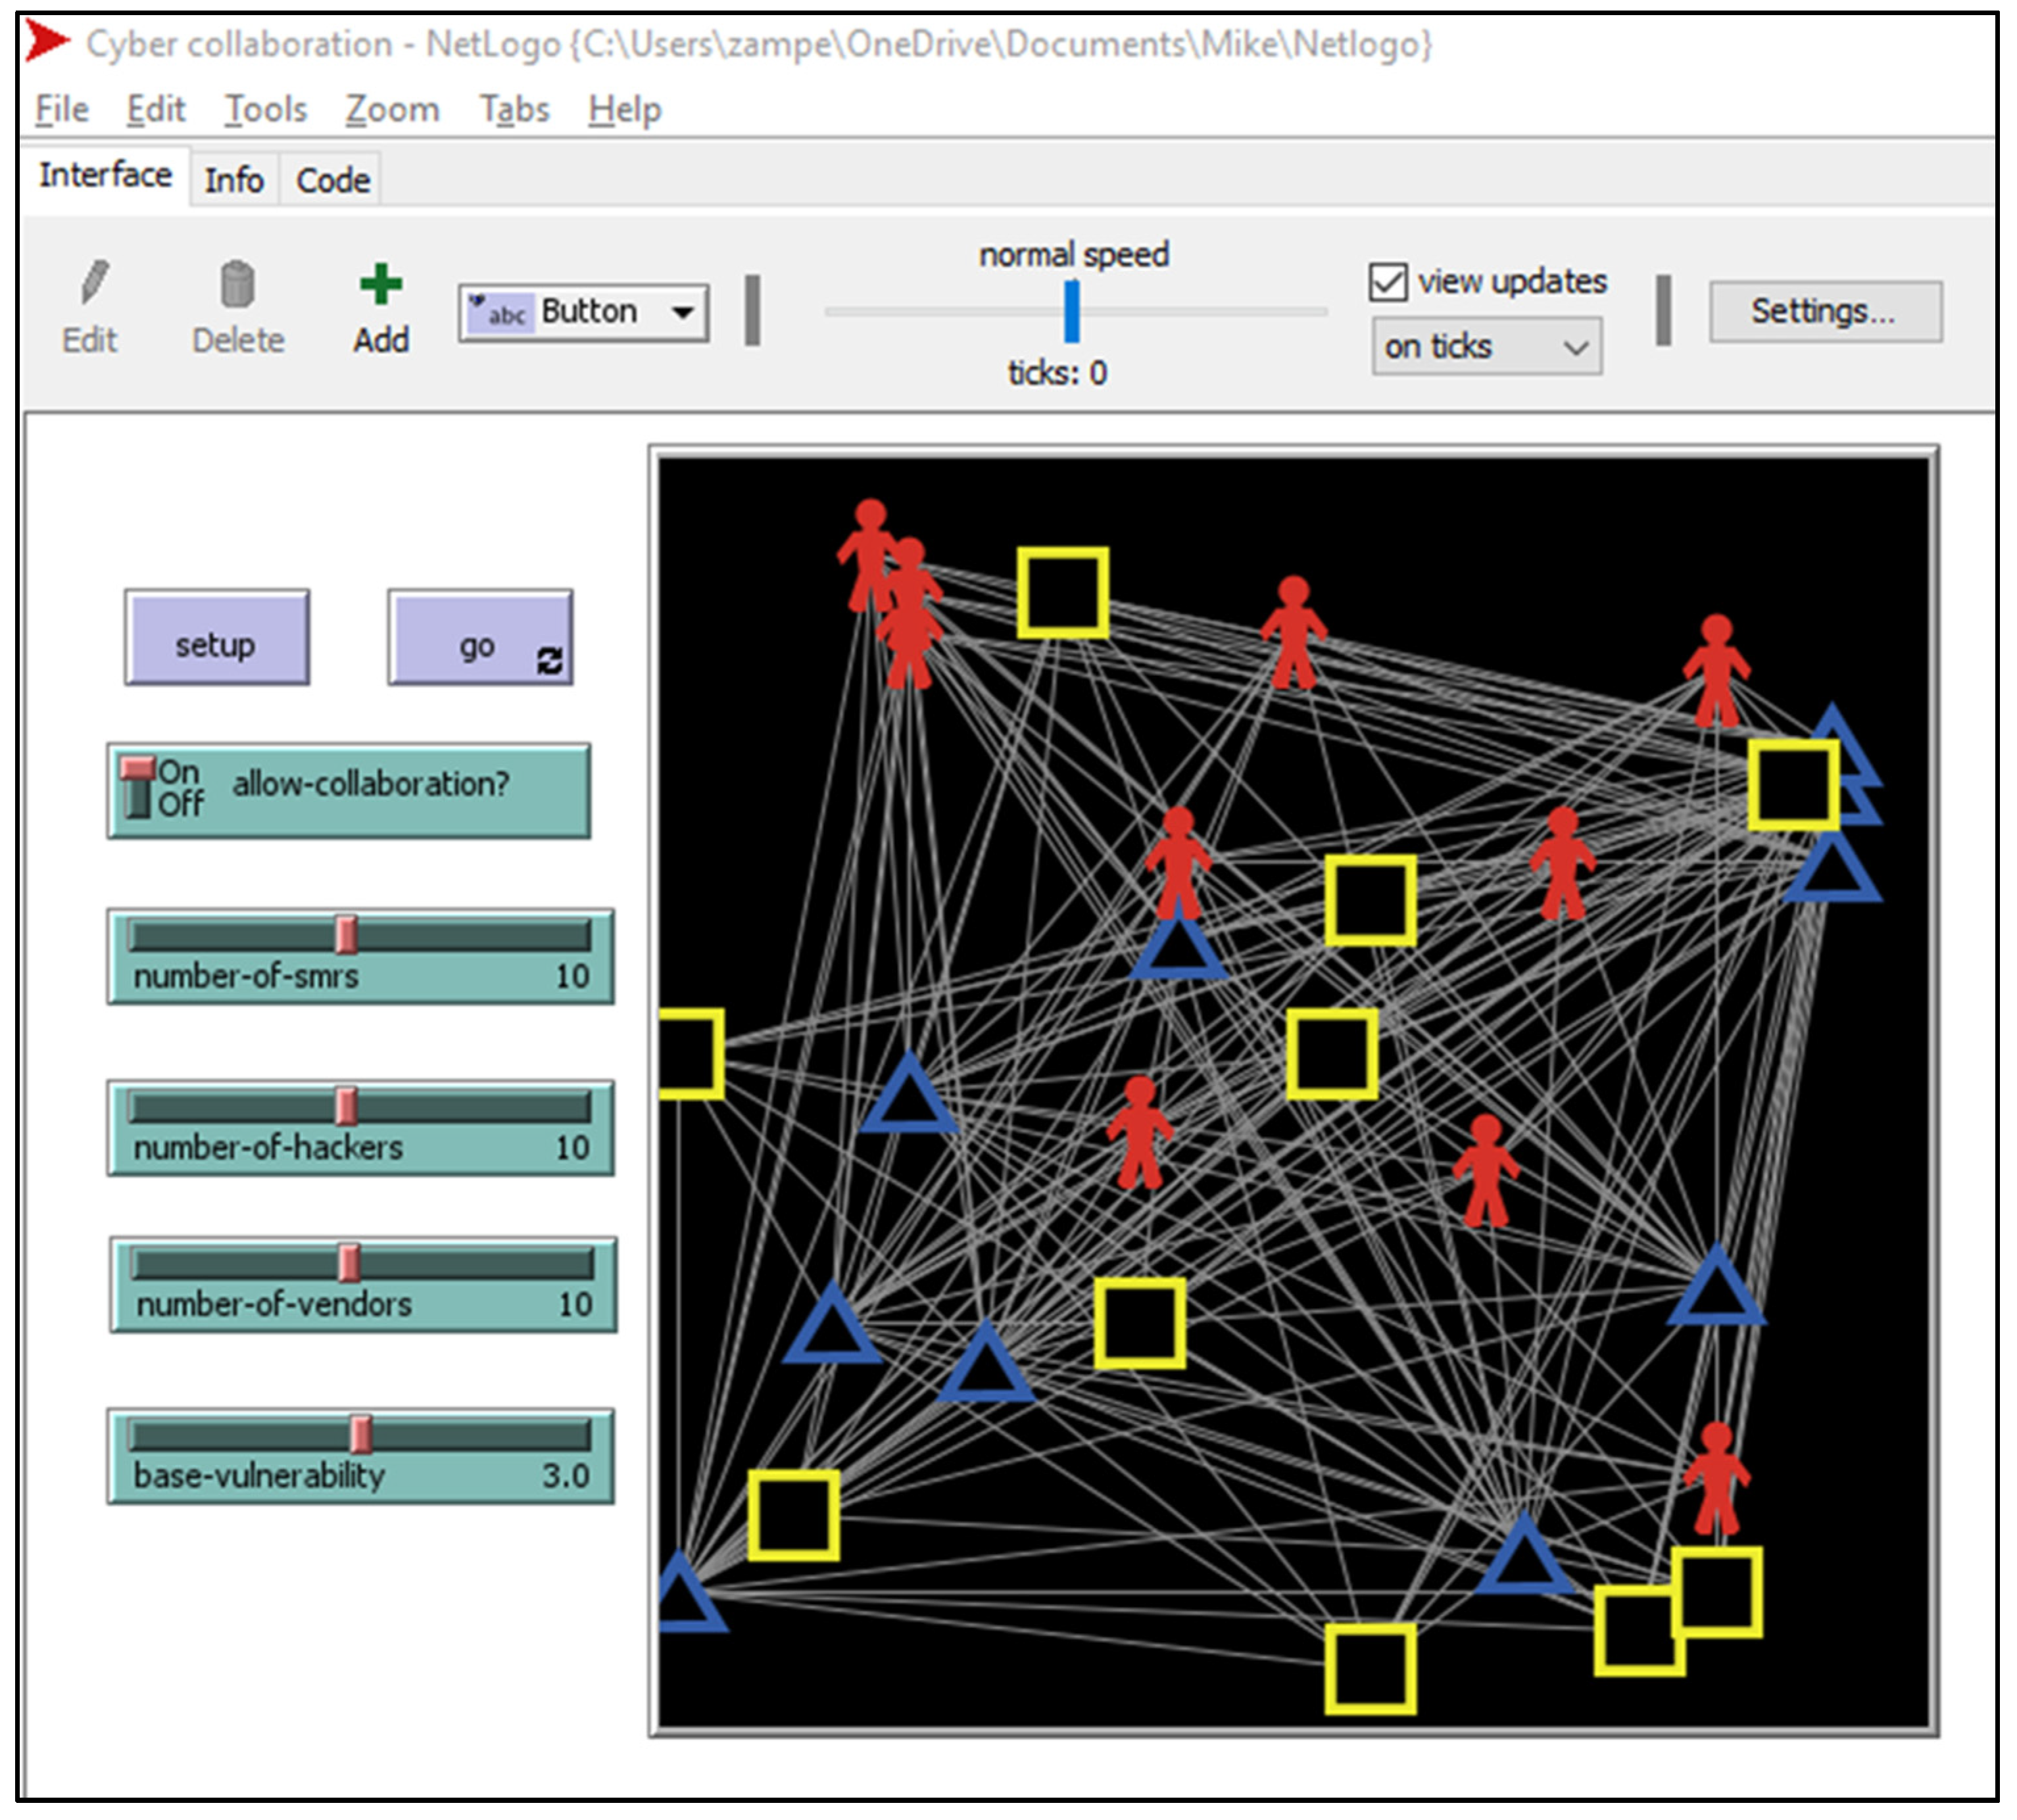
Task: Toggle the view updates checkbox
Action: point(1387,282)
